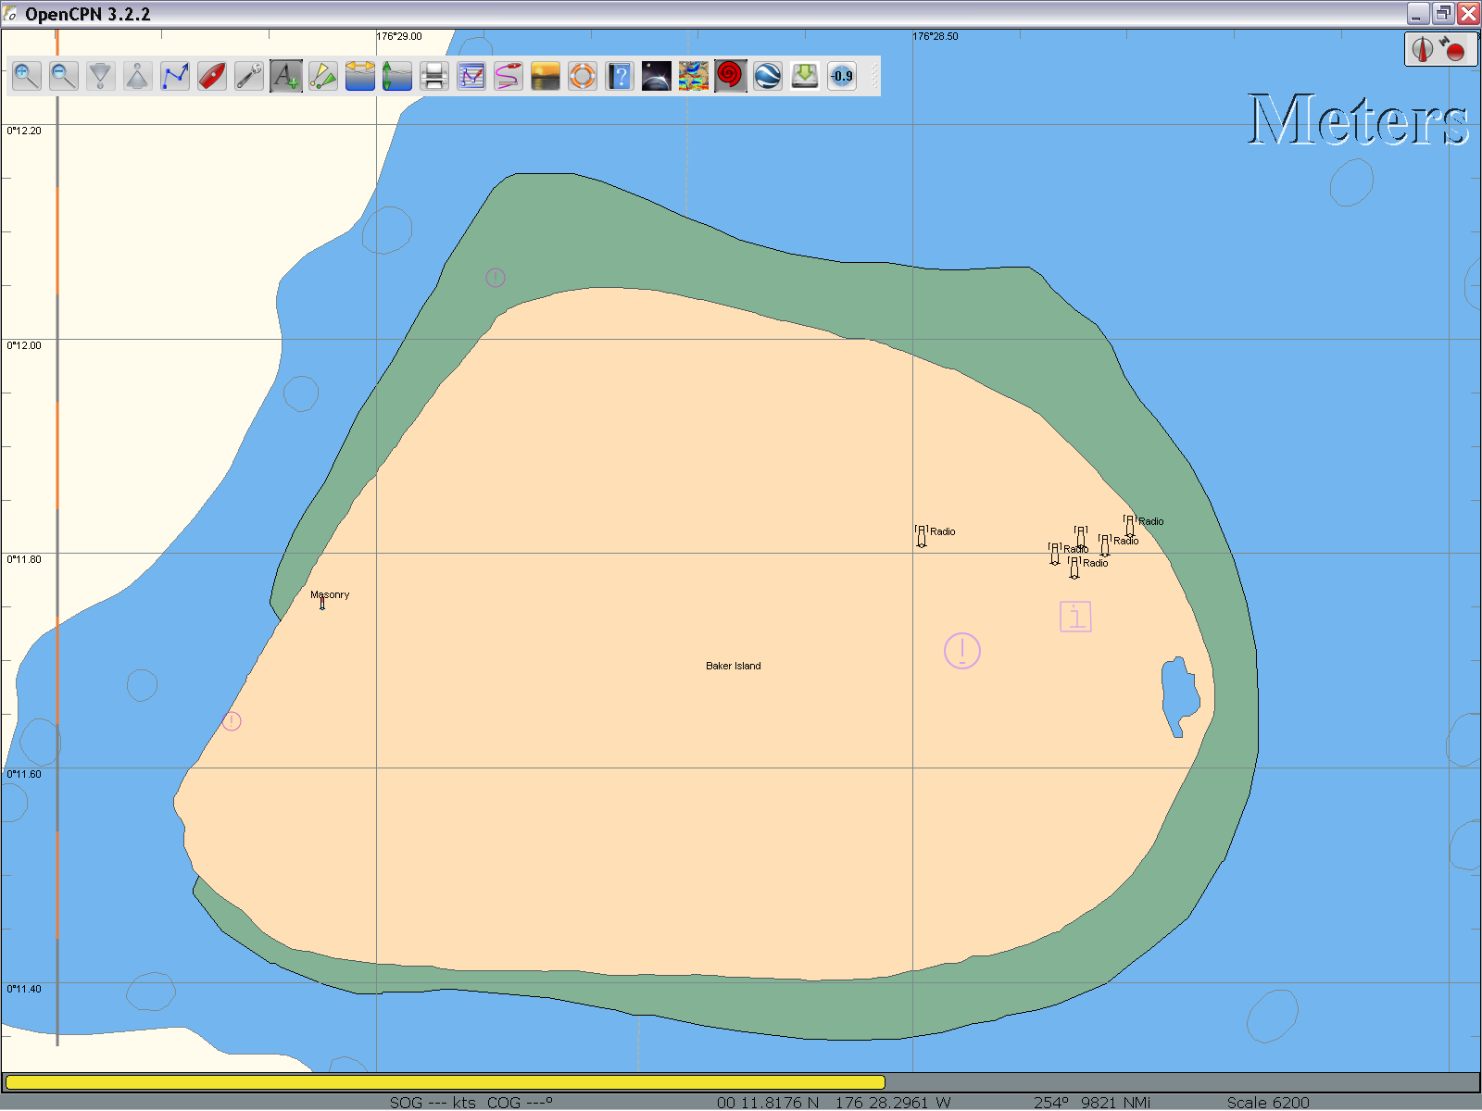The height and width of the screenshot is (1111, 1482).
Task: Select the Create Route tool
Action: (x=175, y=76)
